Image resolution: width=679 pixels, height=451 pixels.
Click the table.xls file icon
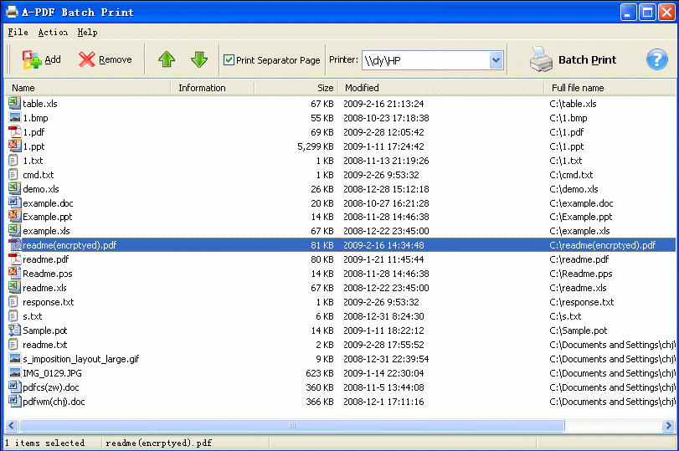(x=14, y=103)
